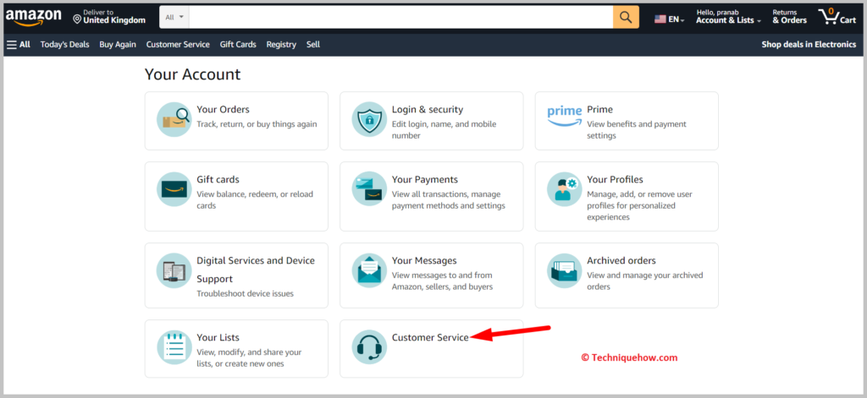Click 'Edit login, name, and mobile number' text
This screenshot has height=398, width=867.
point(444,130)
